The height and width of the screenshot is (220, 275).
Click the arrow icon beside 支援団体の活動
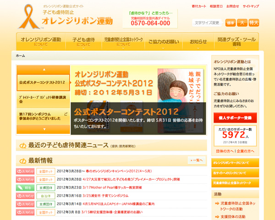(x=217, y=217)
